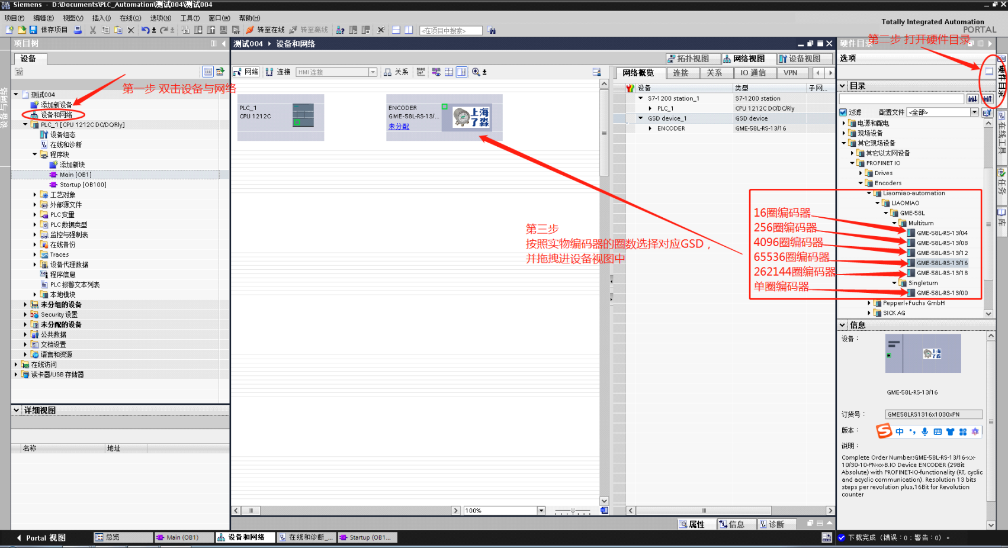Click the search-in-project input field

[451, 30]
